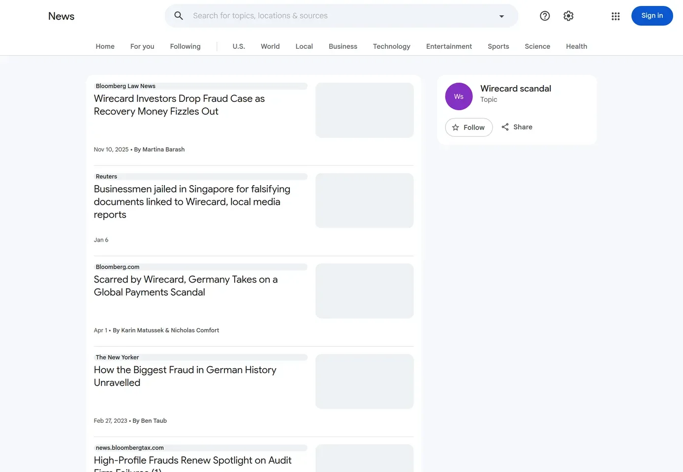Expand the advanced search options arrow

tap(501, 16)
